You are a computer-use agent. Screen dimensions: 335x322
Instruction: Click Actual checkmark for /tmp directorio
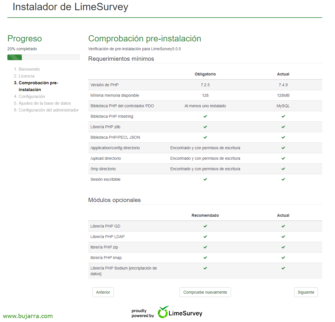click(x=283, y=169)
